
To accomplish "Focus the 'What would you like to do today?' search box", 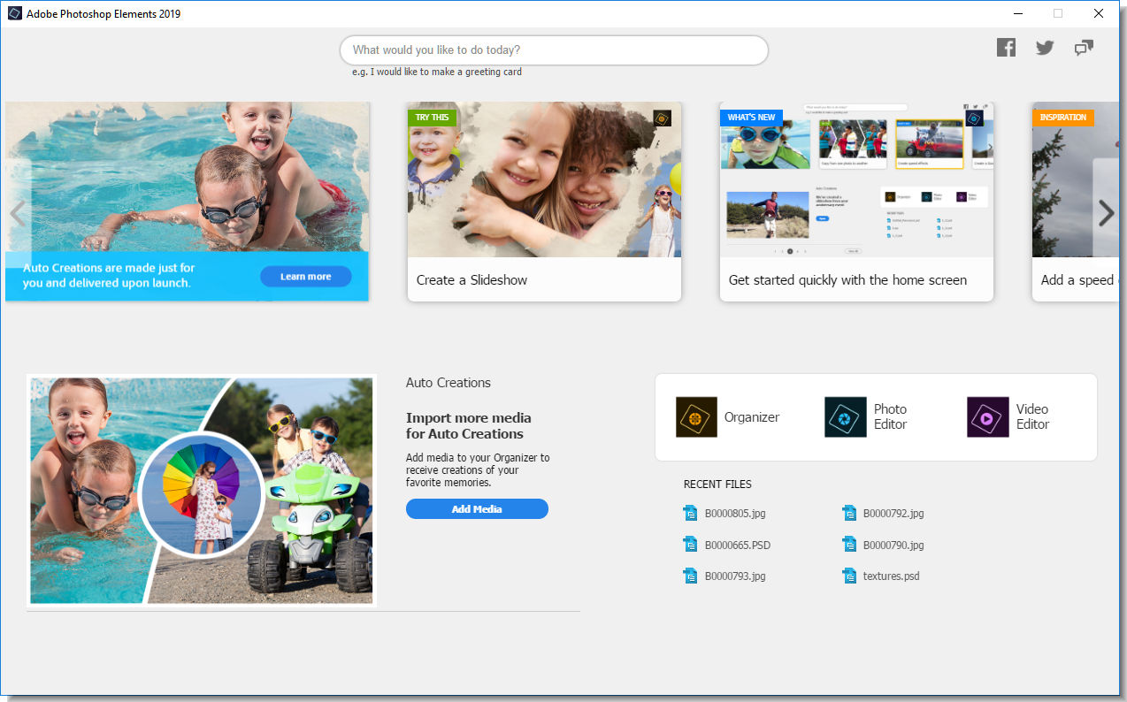I will (x=554, y=50).
